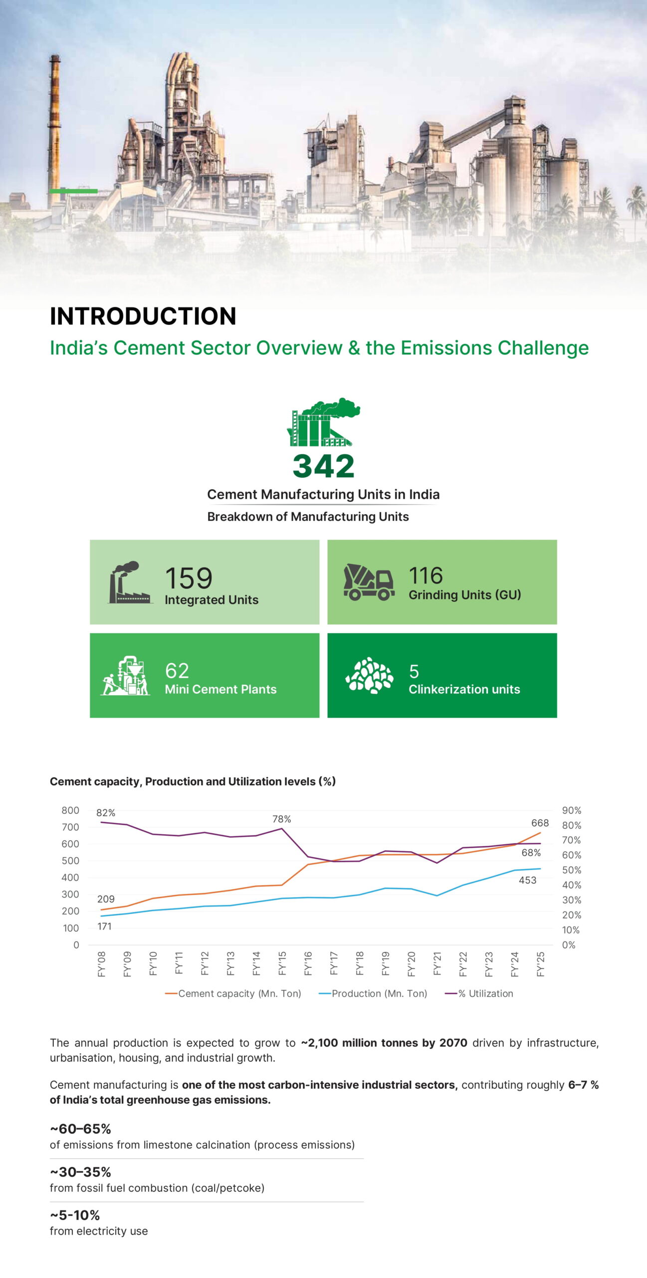Click the ~60–65% emissions statistic
This screenshot has height=1278, width=647.
(x=81, y=1129)
